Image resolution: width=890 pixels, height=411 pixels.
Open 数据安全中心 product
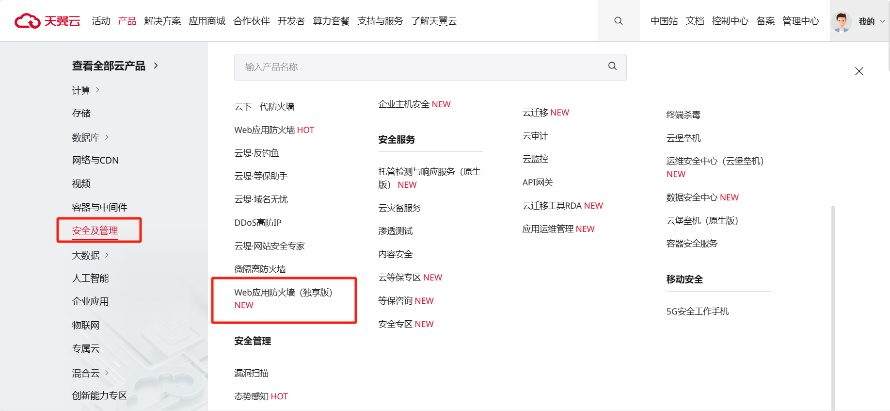702,197
